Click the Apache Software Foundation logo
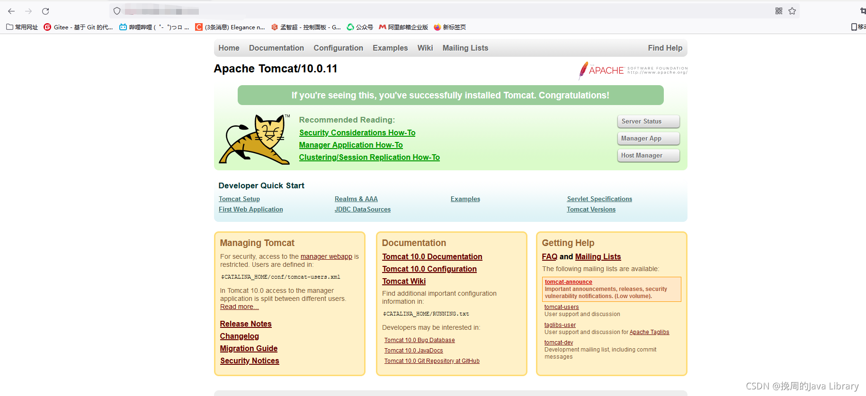The height and width of the screenshot is (396, 866). pyautogui.click(x=633, y=70)
